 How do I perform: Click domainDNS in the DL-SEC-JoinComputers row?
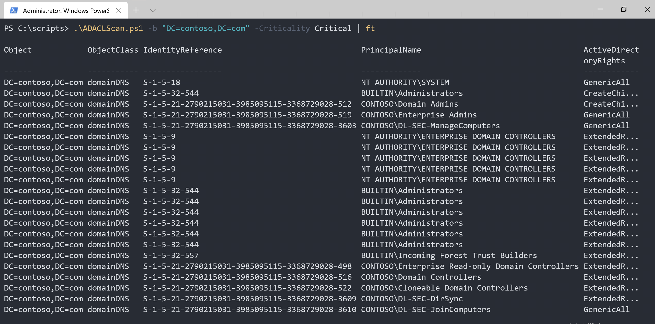pyautogui.click(x=108, y=309)
